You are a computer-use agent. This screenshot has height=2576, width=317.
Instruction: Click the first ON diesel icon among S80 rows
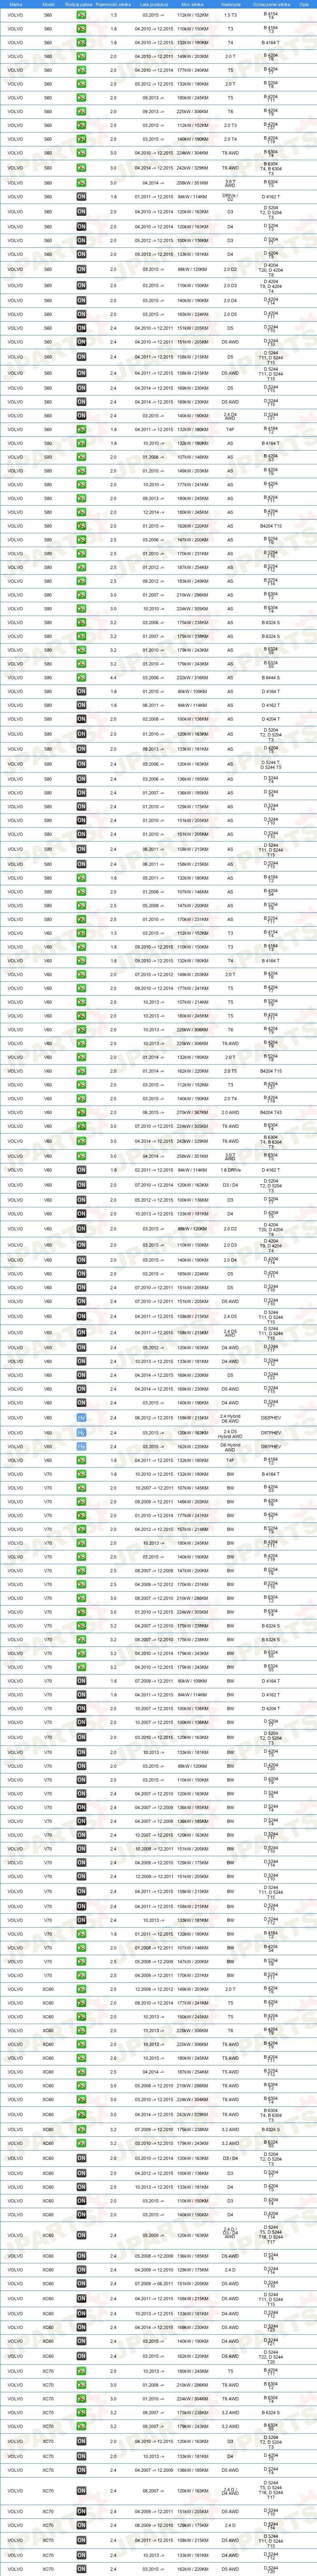(x=81, y=691)
